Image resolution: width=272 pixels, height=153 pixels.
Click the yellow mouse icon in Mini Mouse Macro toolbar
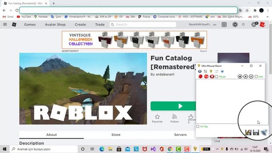pos(211,71)
